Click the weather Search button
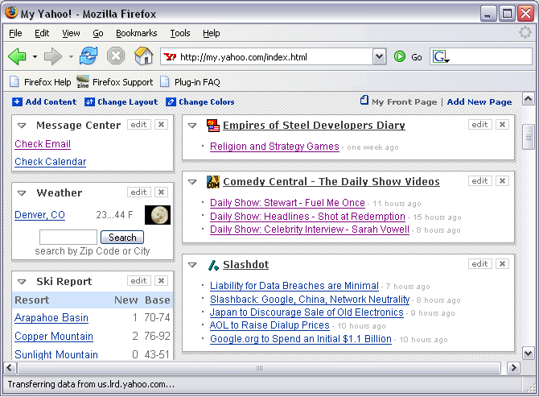Image resolution: width=539 pixels, height=397 pixels. click(122, 238)
